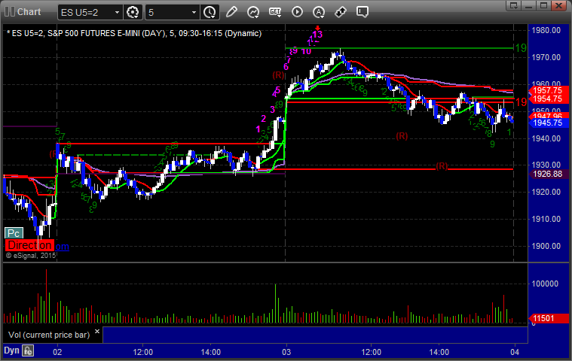Close the Vol study panel x
572x361 pixels.
point(97,331)
